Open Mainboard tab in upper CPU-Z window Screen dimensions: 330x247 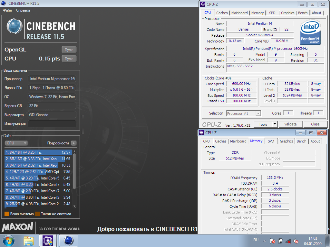(239, 13)
